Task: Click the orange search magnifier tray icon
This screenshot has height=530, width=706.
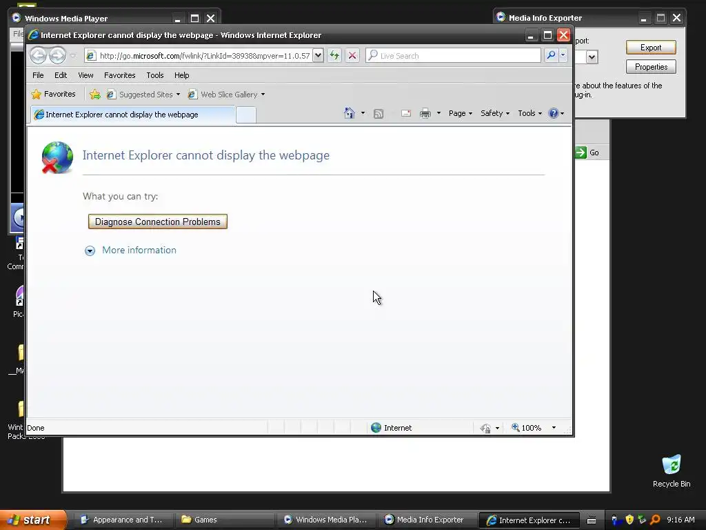Action: [655, 520]
